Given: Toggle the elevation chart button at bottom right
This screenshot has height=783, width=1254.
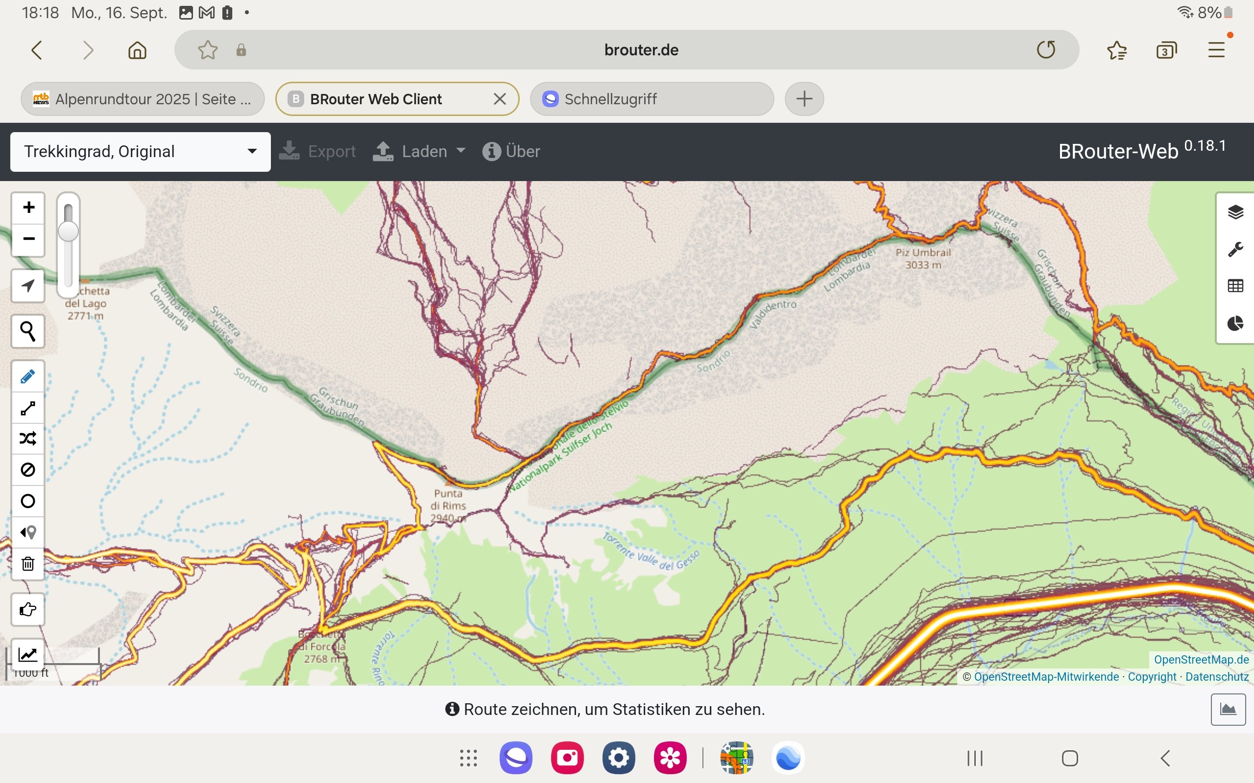Looking at the screenshot, I should coord(1228,709).
